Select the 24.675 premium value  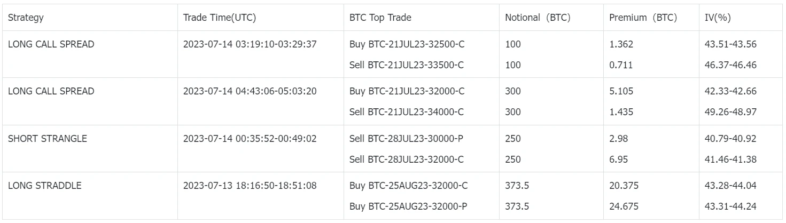[x=623, y=206]
